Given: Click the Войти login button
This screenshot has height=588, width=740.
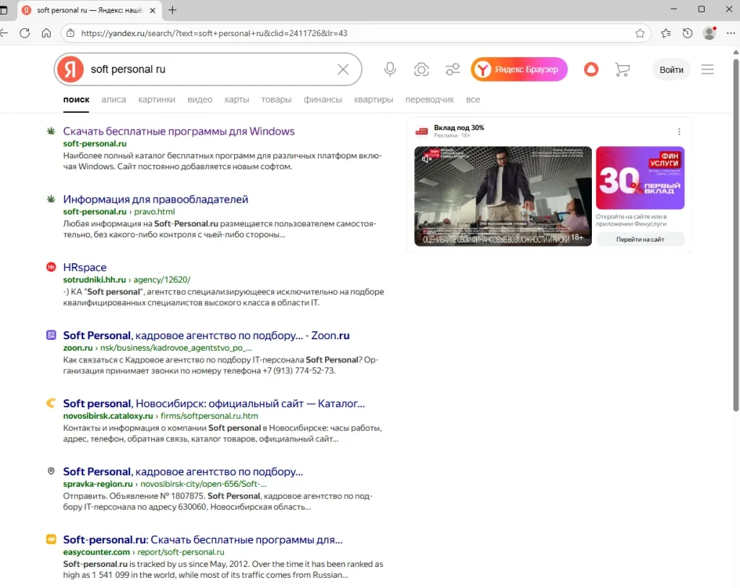Looking at the screenshot, I should tap(671, 69).
